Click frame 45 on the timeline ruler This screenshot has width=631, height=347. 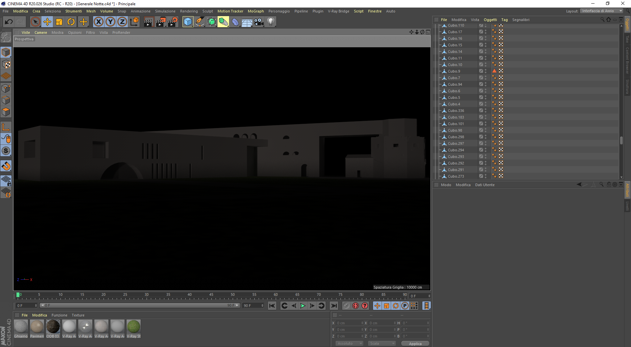211,295
